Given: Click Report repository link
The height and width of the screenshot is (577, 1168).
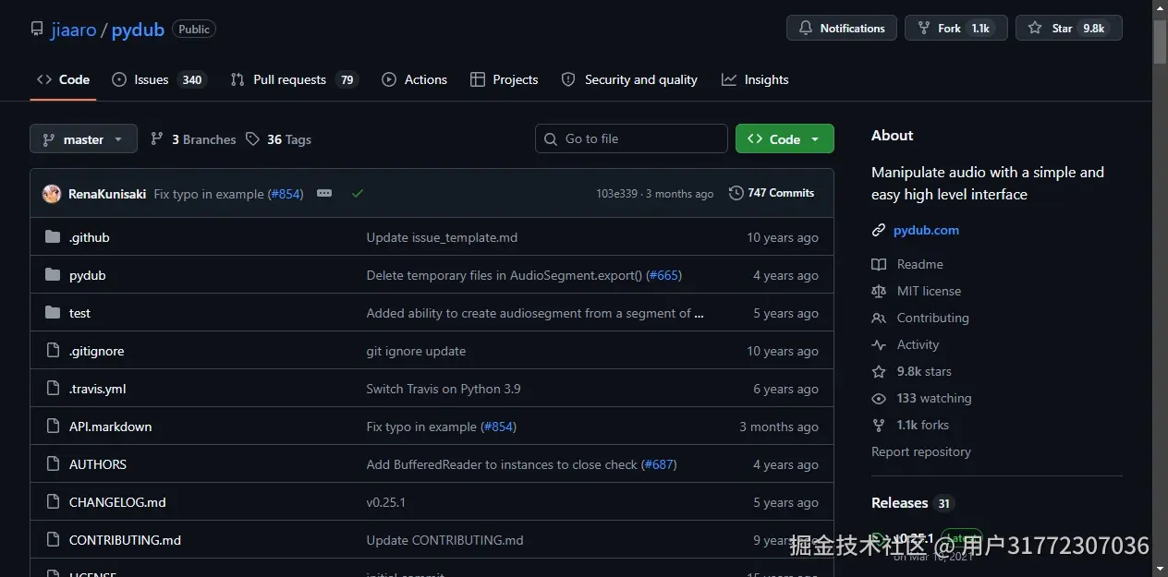Looking at the screenshot, I should pyautogui.click(x=921, y=451).
